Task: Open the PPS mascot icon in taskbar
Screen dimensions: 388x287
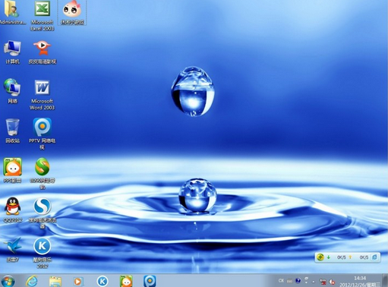Action: coord(126,281)
